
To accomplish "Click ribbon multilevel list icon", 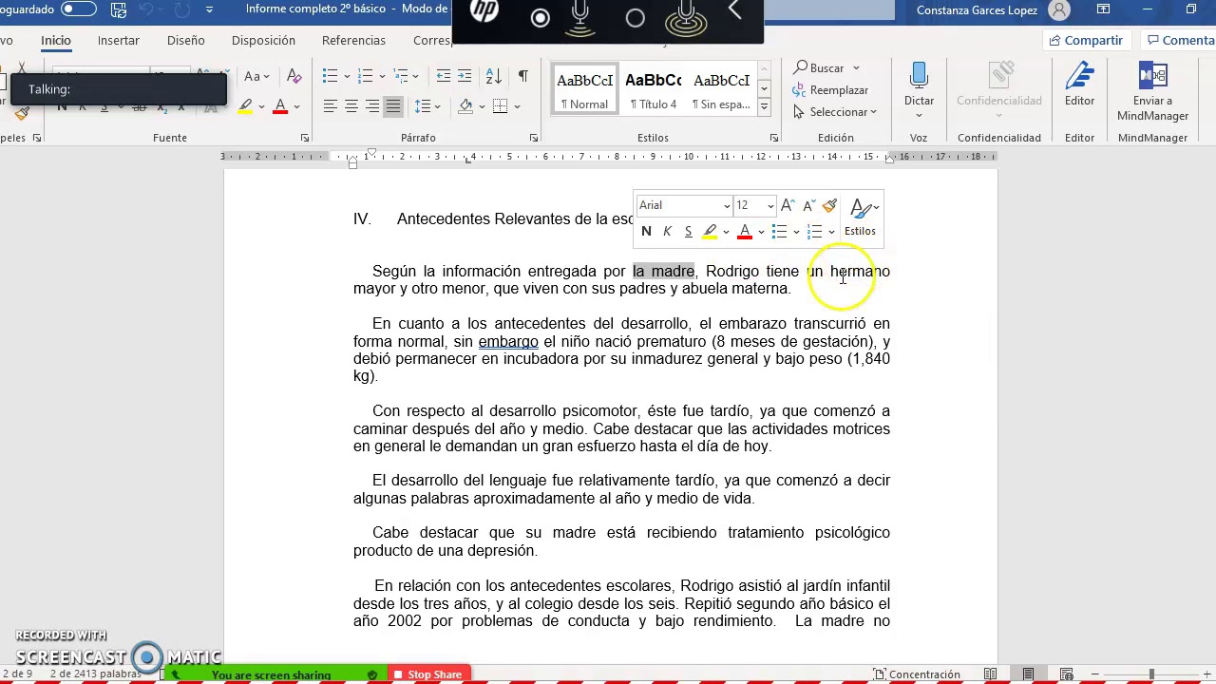I will point(401,76).
